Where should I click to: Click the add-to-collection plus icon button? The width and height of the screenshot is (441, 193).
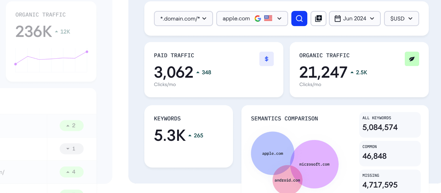318,18
